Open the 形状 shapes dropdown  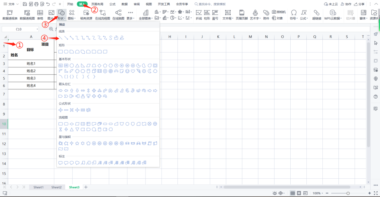(61, 15)
